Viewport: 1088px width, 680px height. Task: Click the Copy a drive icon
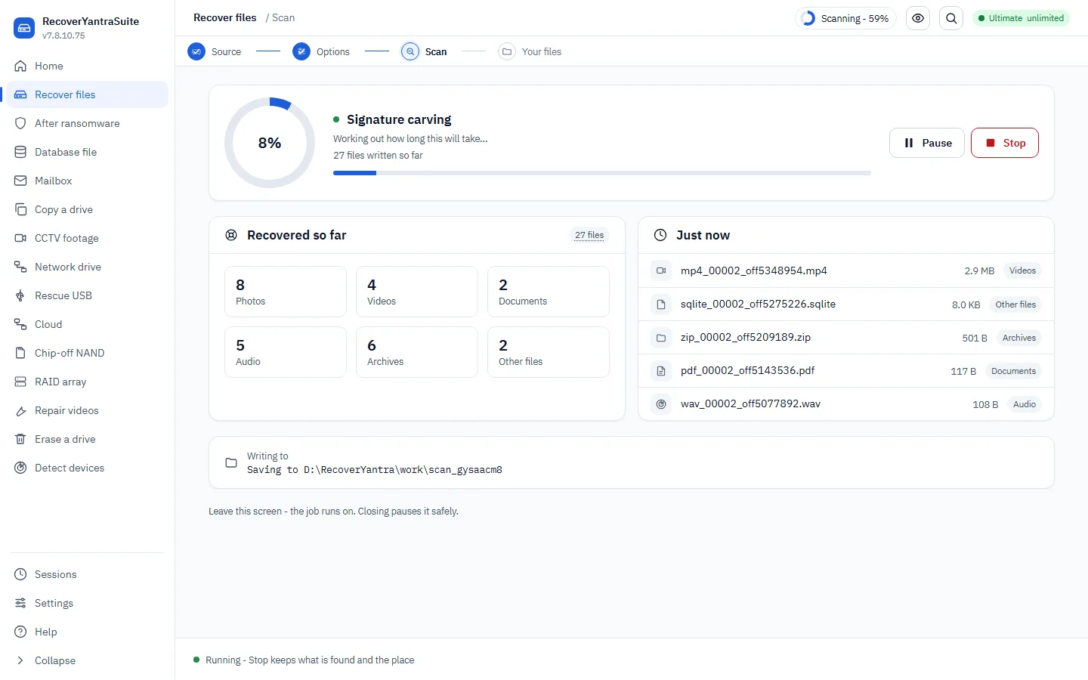[x=20, y=209]
